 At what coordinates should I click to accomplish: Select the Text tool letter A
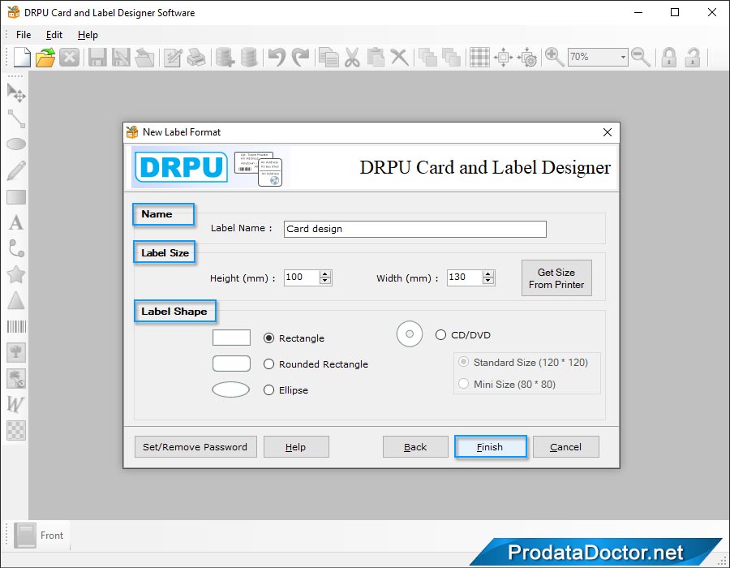coord(16,223)
